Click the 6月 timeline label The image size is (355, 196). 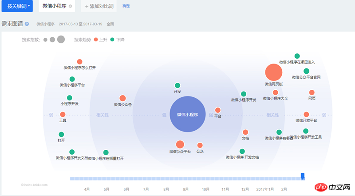point(126,189)
